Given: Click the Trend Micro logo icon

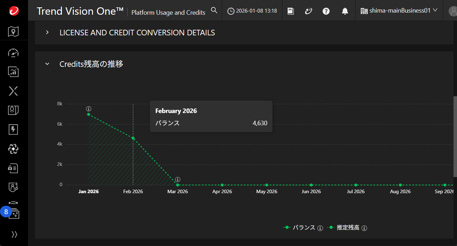Looking at the screenshot, I should pyautogui.click(x=14, y=11).
